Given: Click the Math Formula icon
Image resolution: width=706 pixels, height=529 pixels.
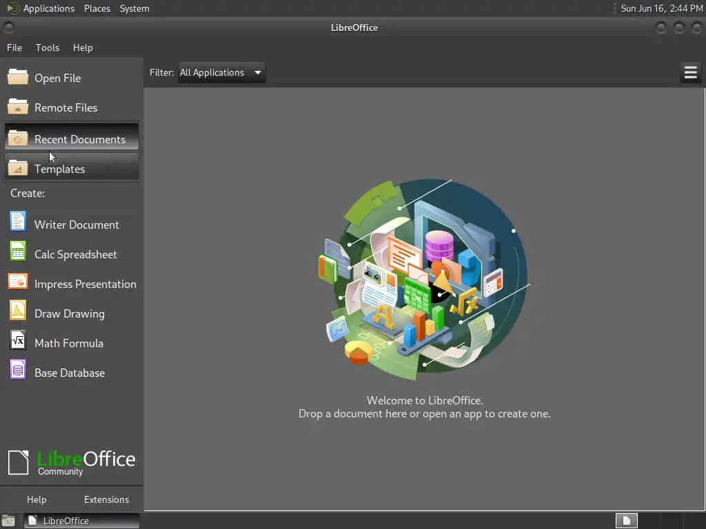Looking at the screenshot, I should tap(18, 340).
